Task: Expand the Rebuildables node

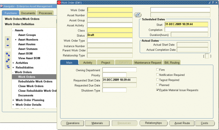Action: [x=13, y=68]
